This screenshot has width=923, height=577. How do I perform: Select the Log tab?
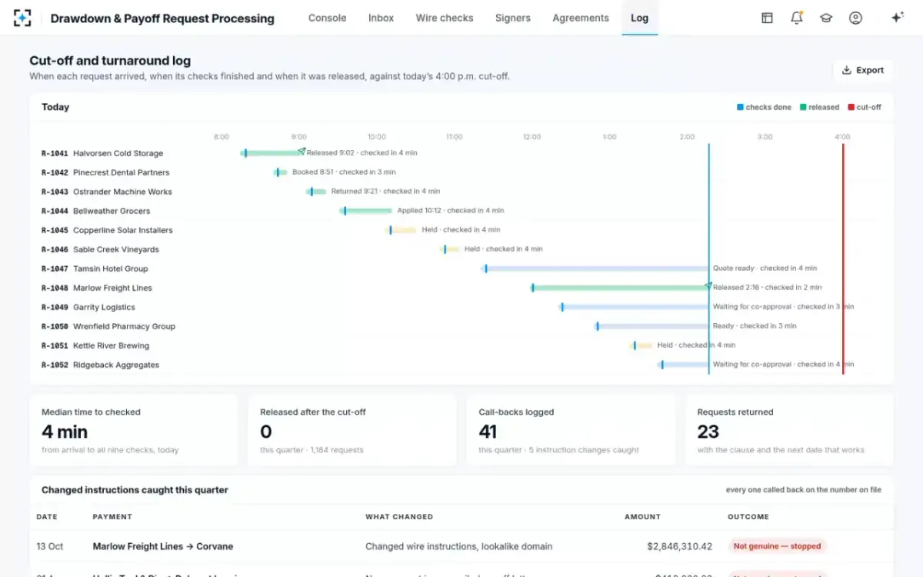tap(639, 18)
